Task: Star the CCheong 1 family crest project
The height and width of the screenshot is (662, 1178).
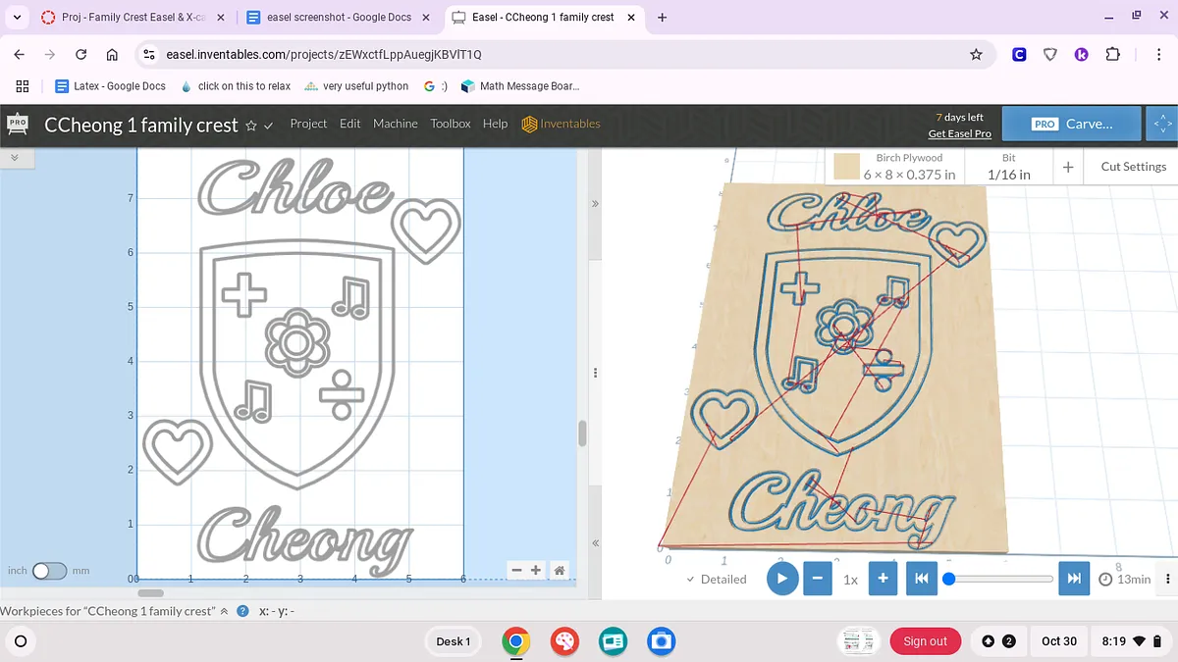Action: [251, 126]
